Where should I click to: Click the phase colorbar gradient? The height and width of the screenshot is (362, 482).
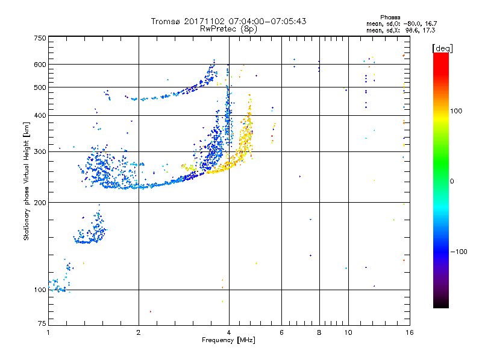[441, 180]
